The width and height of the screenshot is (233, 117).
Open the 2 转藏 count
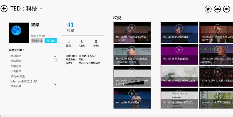[x=69, y=44]
